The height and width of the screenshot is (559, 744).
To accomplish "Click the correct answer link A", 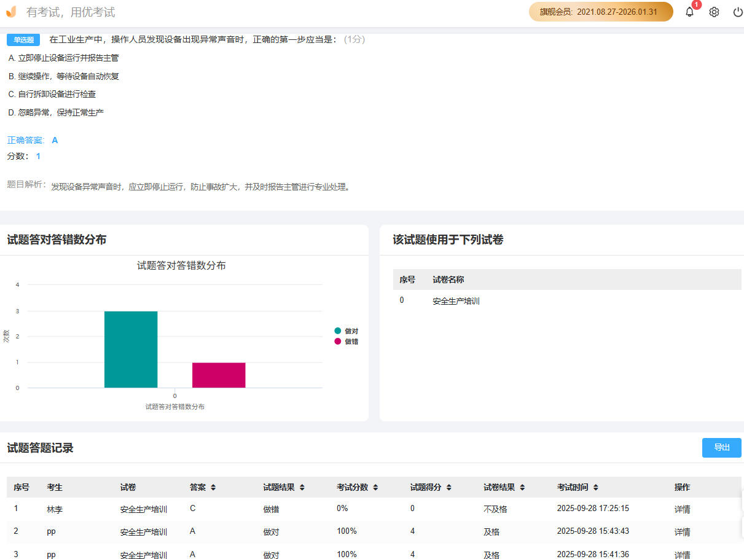I will [x=55, y=140].
